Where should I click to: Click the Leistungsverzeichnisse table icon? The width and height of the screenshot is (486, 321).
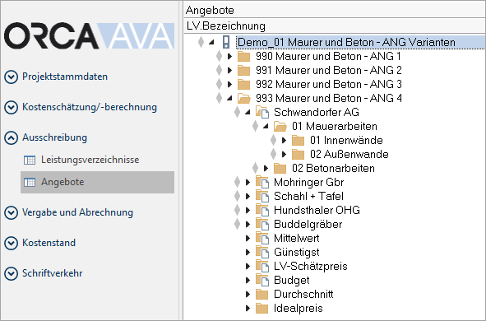(x=30, y=160)
